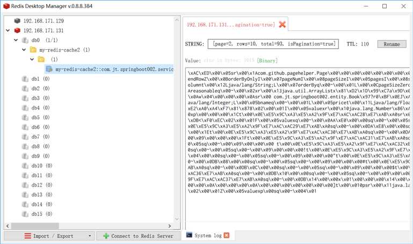Screen dimensions: 413x244
Task: Click the db12 database icon
Action: click(25, 185)
